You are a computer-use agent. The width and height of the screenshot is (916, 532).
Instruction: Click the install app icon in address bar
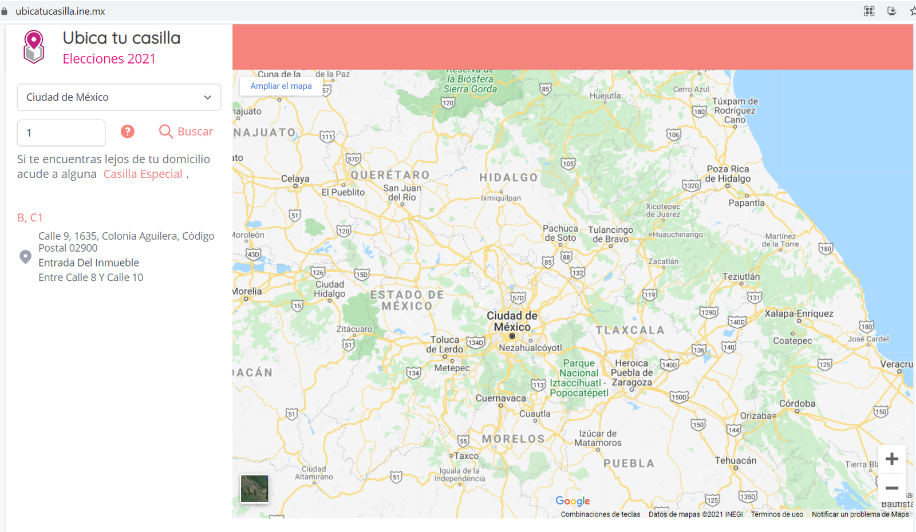(x=891, y=11)
